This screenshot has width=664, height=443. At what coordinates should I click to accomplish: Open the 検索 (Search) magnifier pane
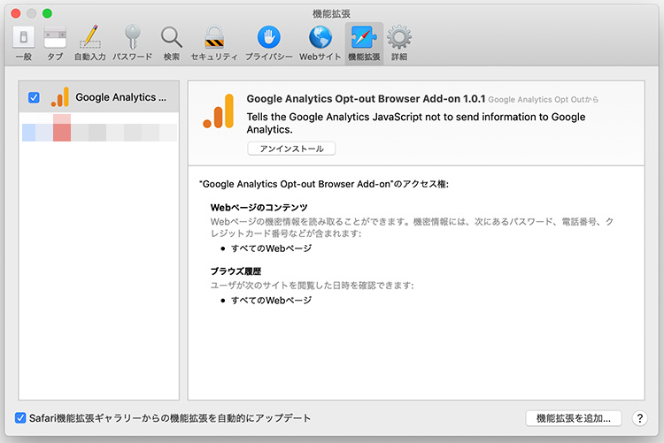click(x=172, y=43)
